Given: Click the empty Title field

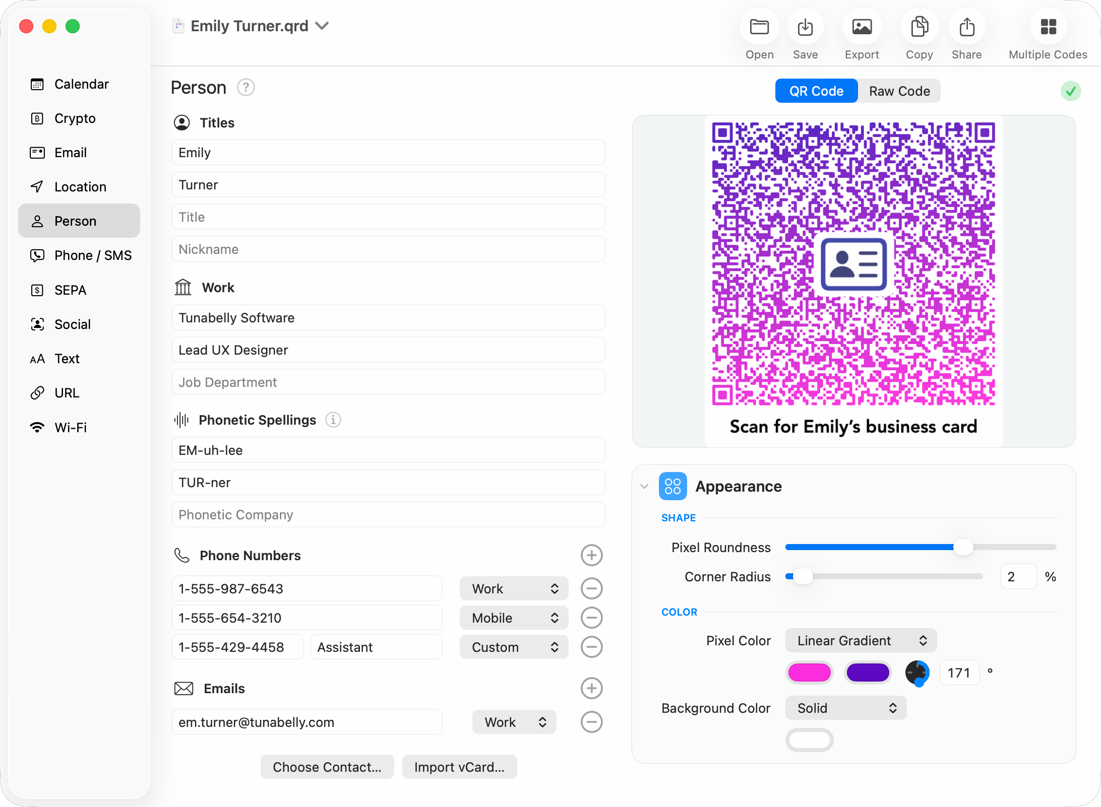Looking at the screenshot, I should (x=388, y=217).
